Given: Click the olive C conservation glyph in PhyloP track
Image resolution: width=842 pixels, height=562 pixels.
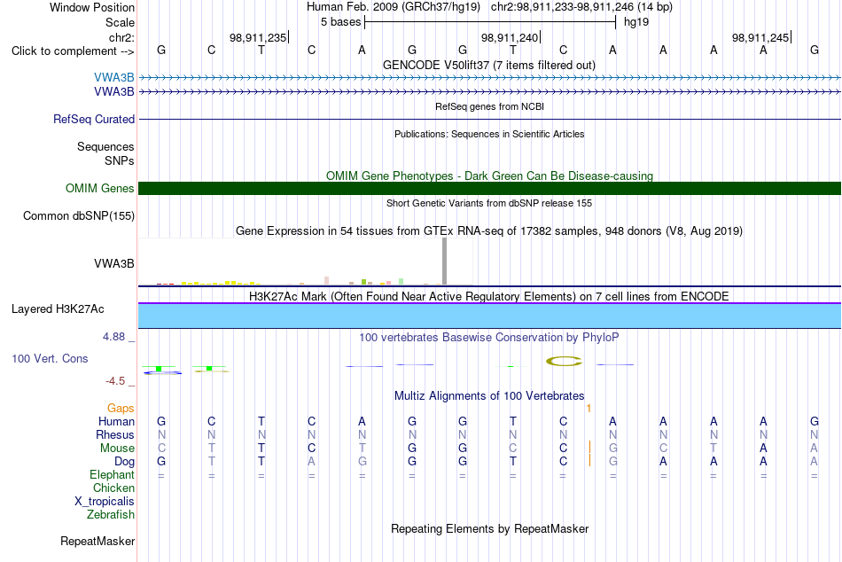Looking at the screenshot, I should coord(564,361).
